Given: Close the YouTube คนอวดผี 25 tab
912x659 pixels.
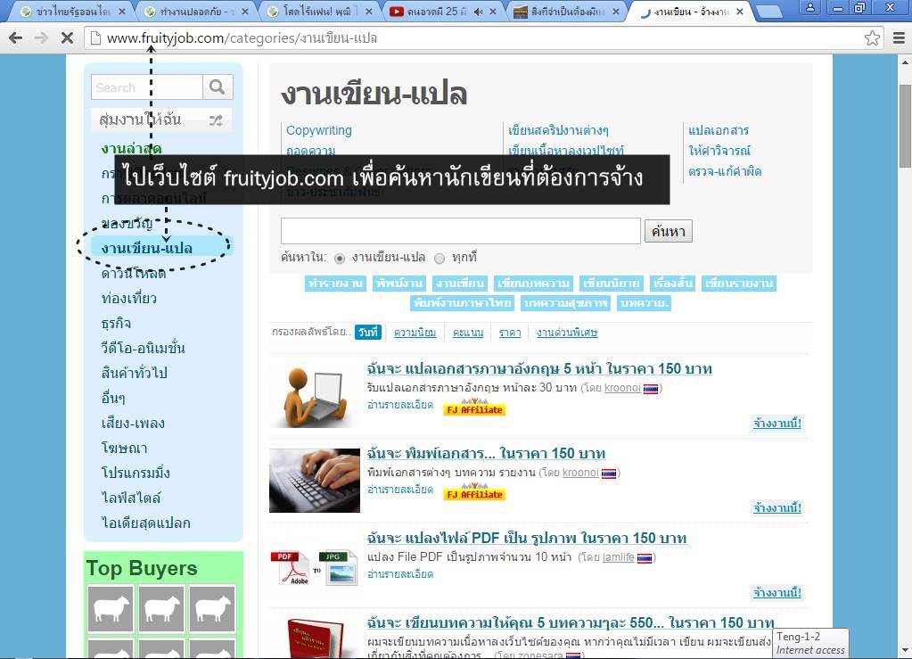Looking at the screenshot, I should [493, 12].
